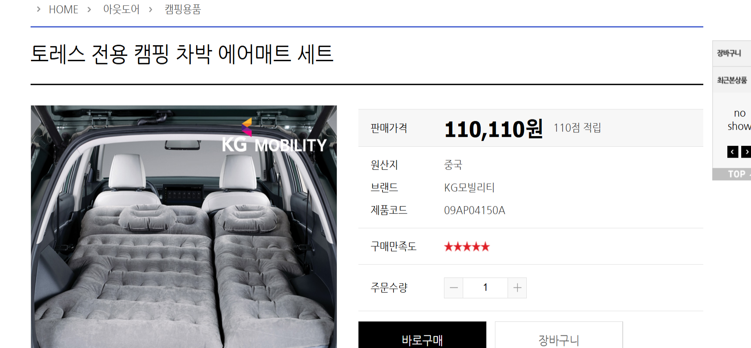
Task: Click the order quantity input field
Action: (485, 288)
